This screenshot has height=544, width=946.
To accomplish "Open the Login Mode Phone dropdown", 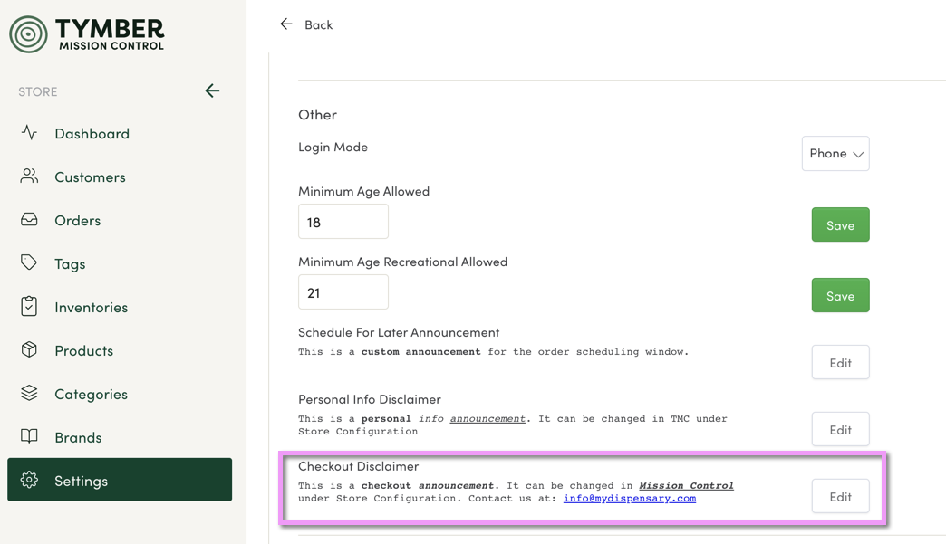I will [x=835, y=154].
